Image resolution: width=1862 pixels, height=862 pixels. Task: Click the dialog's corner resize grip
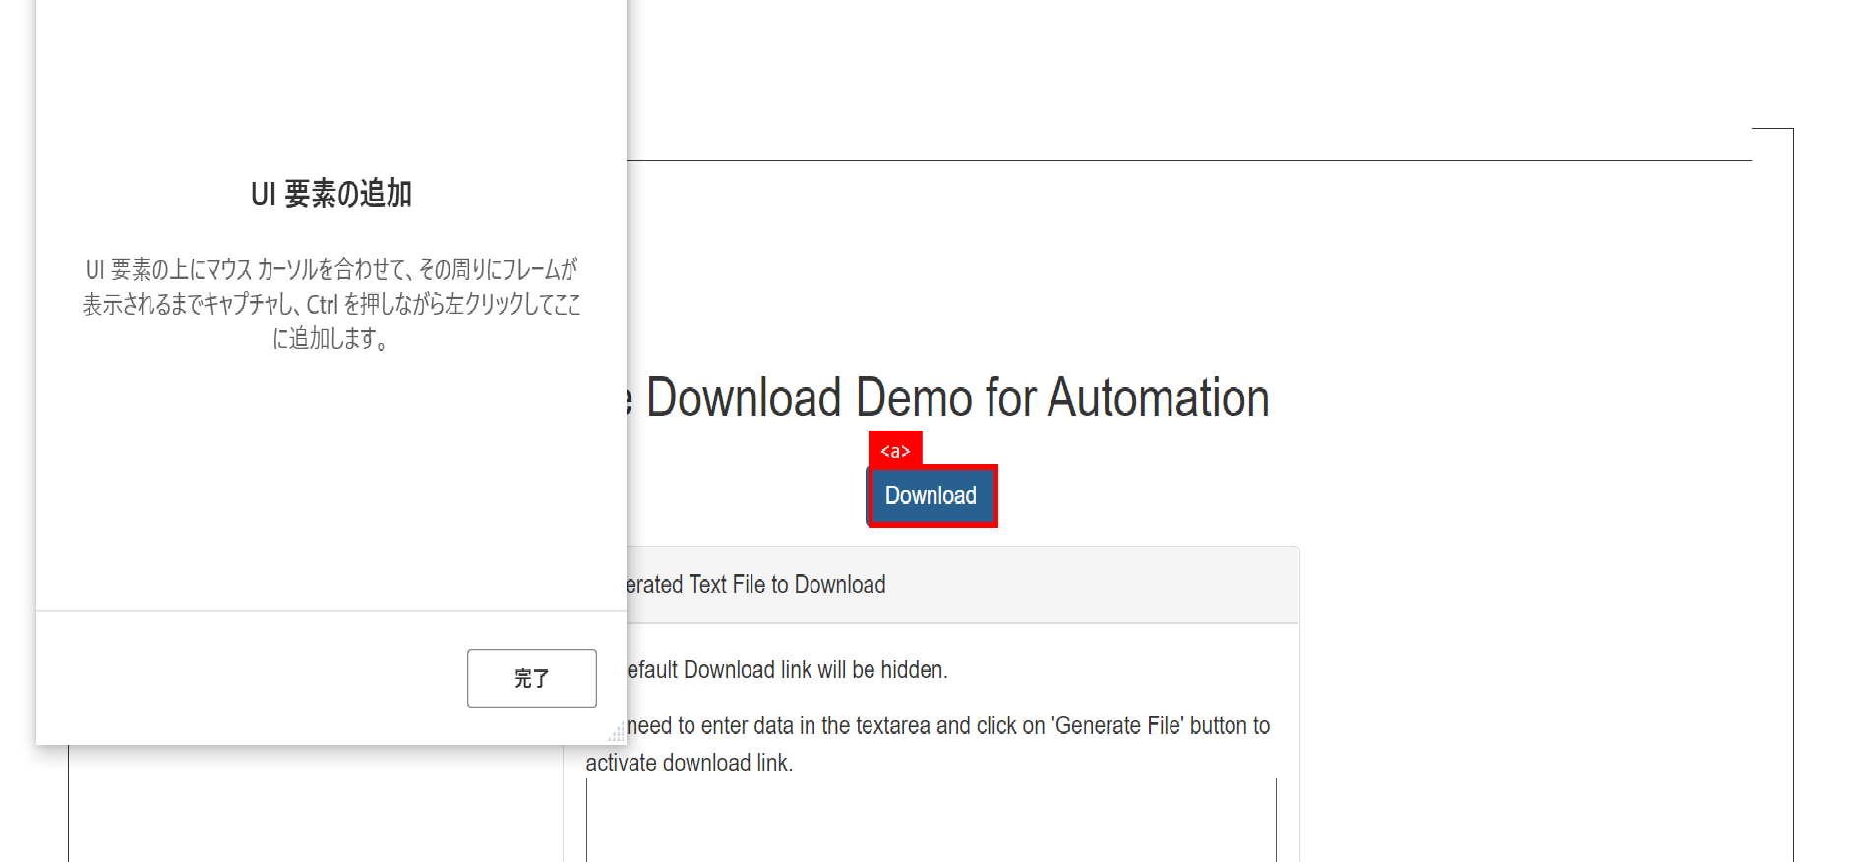617,734
